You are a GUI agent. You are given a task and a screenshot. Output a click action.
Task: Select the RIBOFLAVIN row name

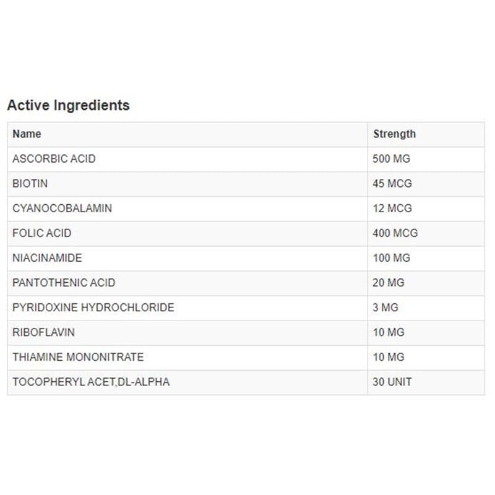pos(43,332)
